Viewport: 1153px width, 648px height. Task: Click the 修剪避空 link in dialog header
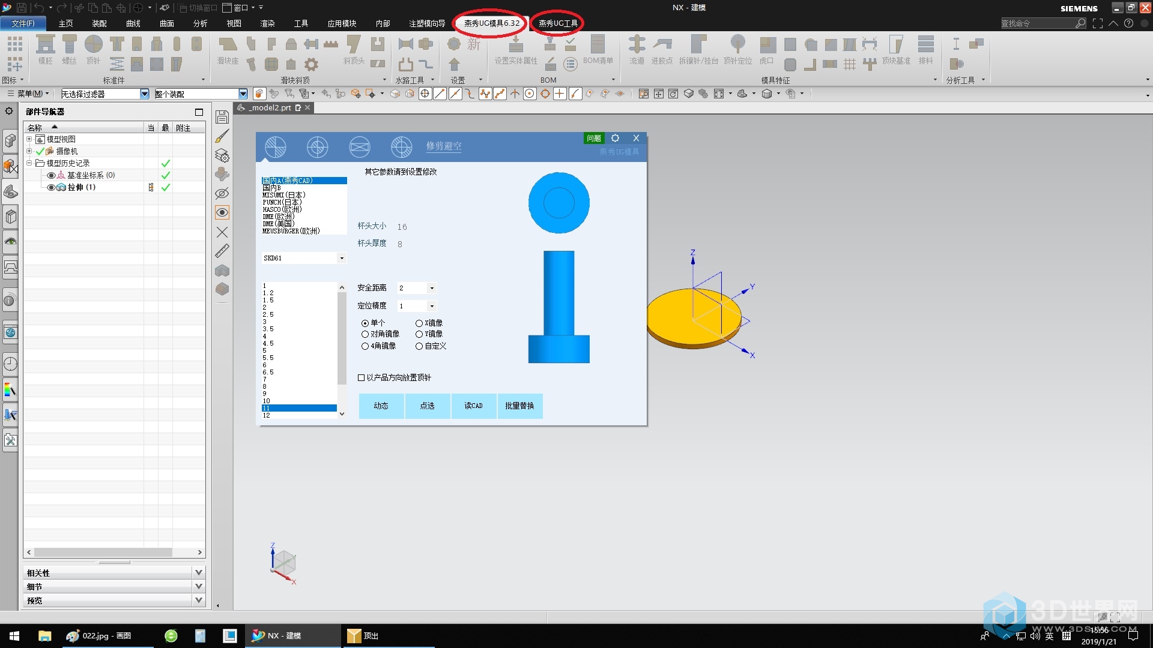click(x=444, y=146)
